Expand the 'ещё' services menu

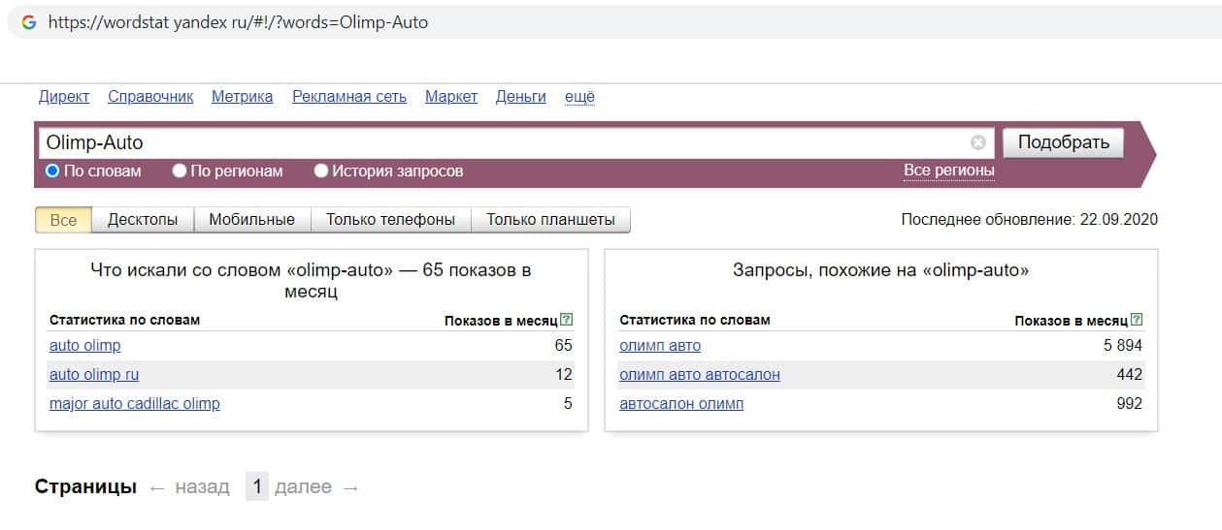(579, 97)
